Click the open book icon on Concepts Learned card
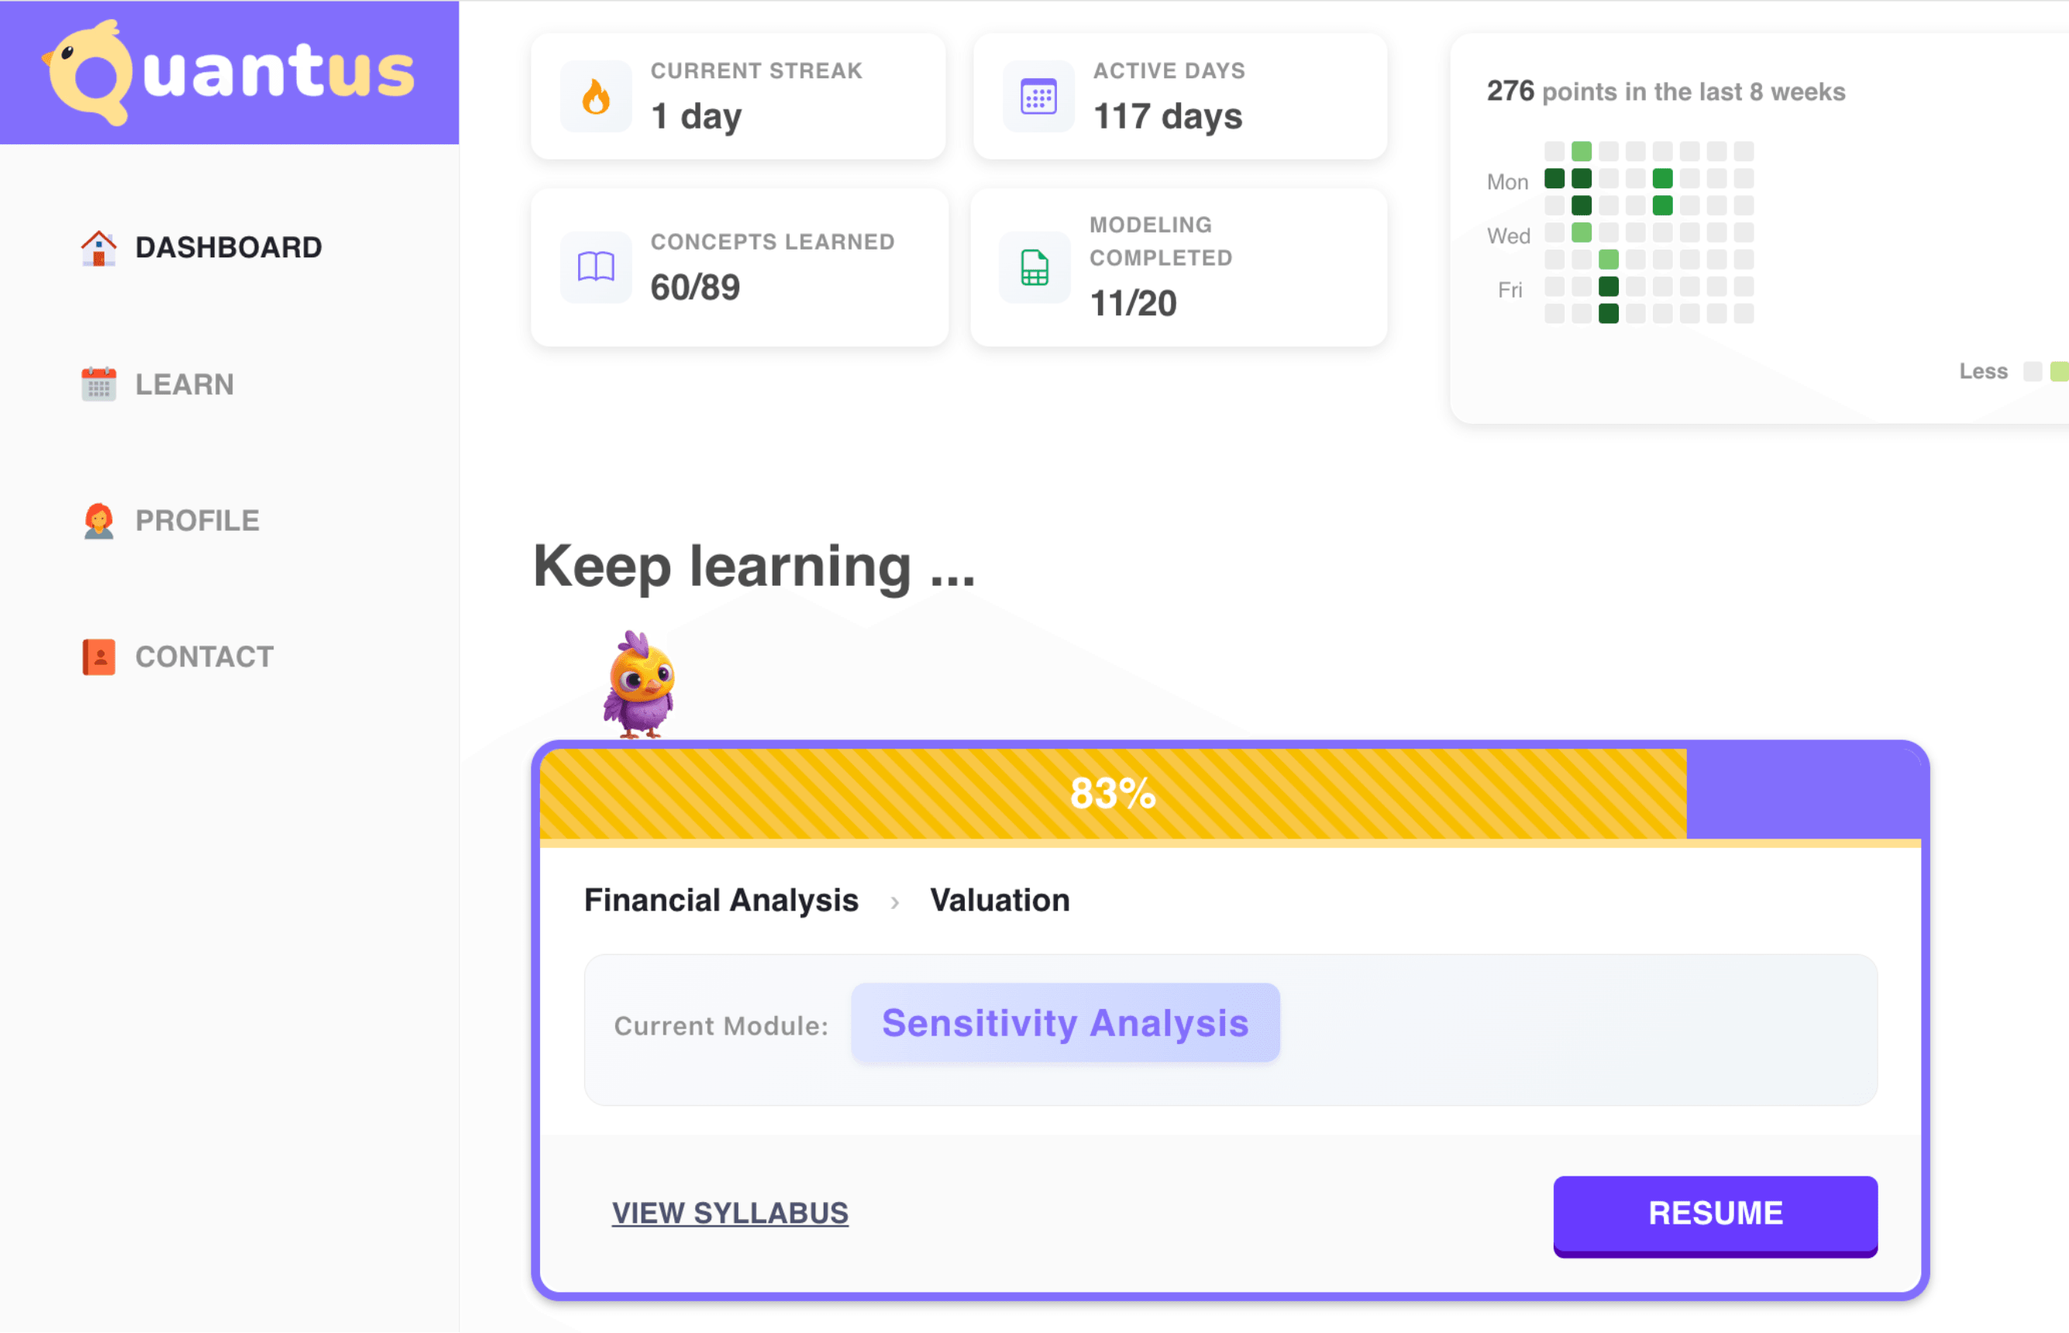The image size is (2069, 1333). (x=595, y=267)
